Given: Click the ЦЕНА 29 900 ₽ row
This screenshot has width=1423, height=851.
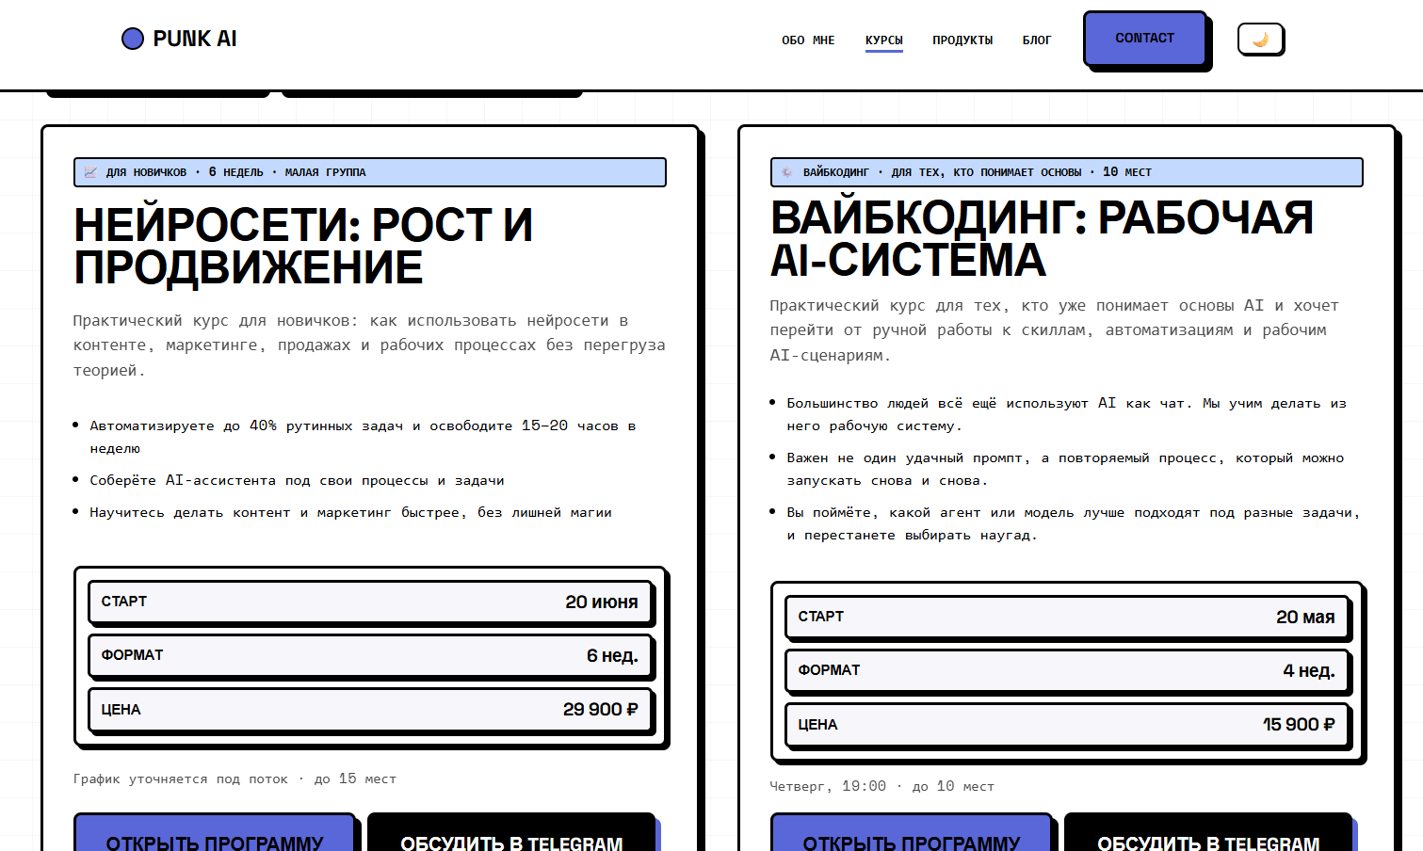Looking at the screenshot, I should click(x=370, y=710).
